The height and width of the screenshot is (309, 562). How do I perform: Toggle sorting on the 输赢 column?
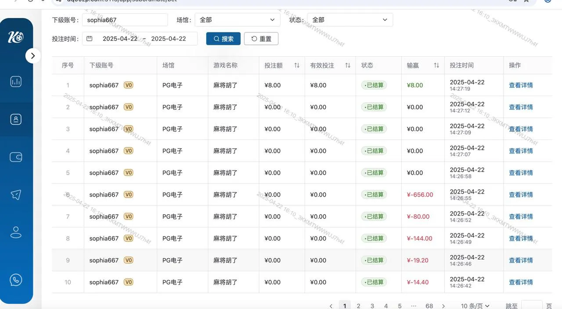[436, 65]
